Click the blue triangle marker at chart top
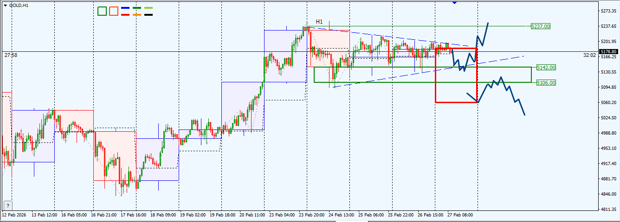Image resolution: width=620 pixels, height=222 pixels. pos(454,2)
